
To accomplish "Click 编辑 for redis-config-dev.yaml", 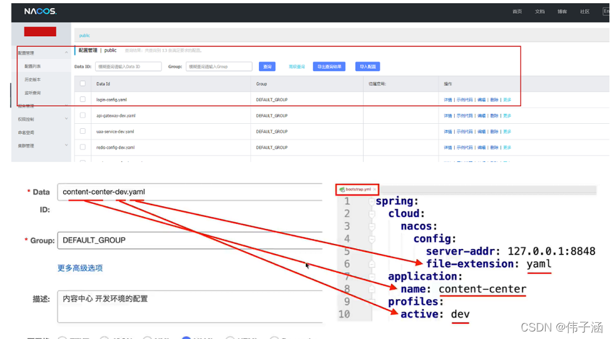I will (482, 148).
